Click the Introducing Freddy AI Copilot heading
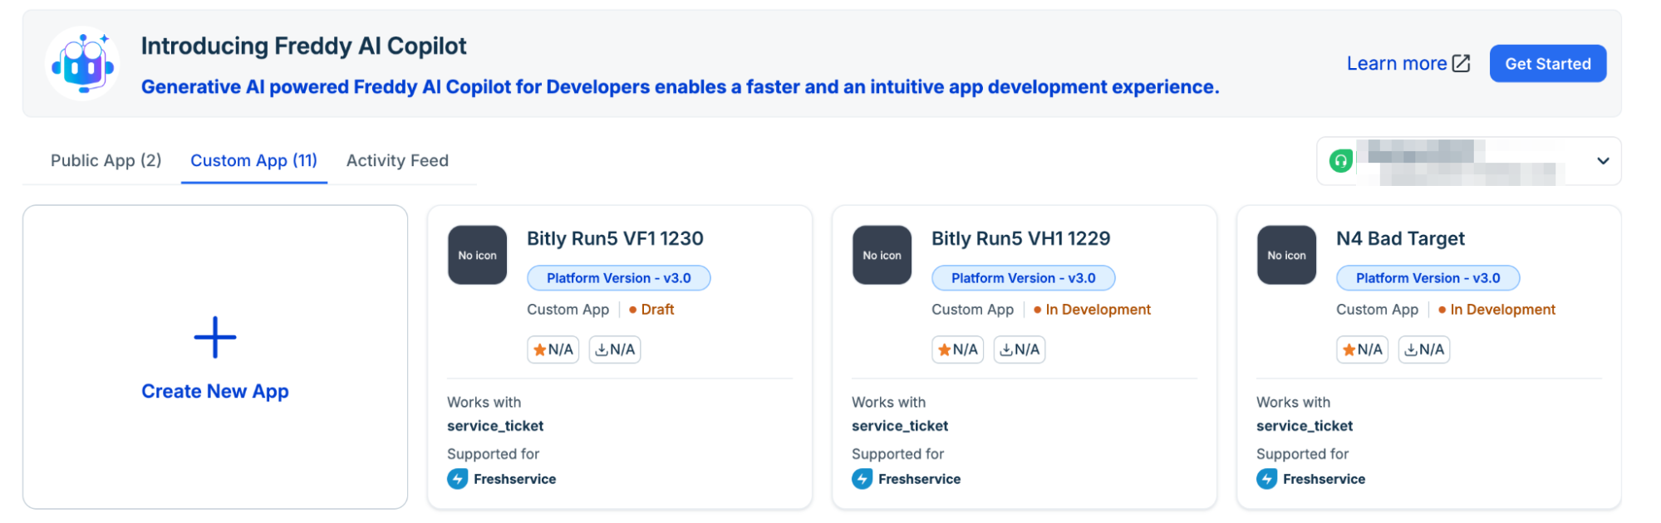The width and height of the screenshot is (1661, 523). coord(304,46)
